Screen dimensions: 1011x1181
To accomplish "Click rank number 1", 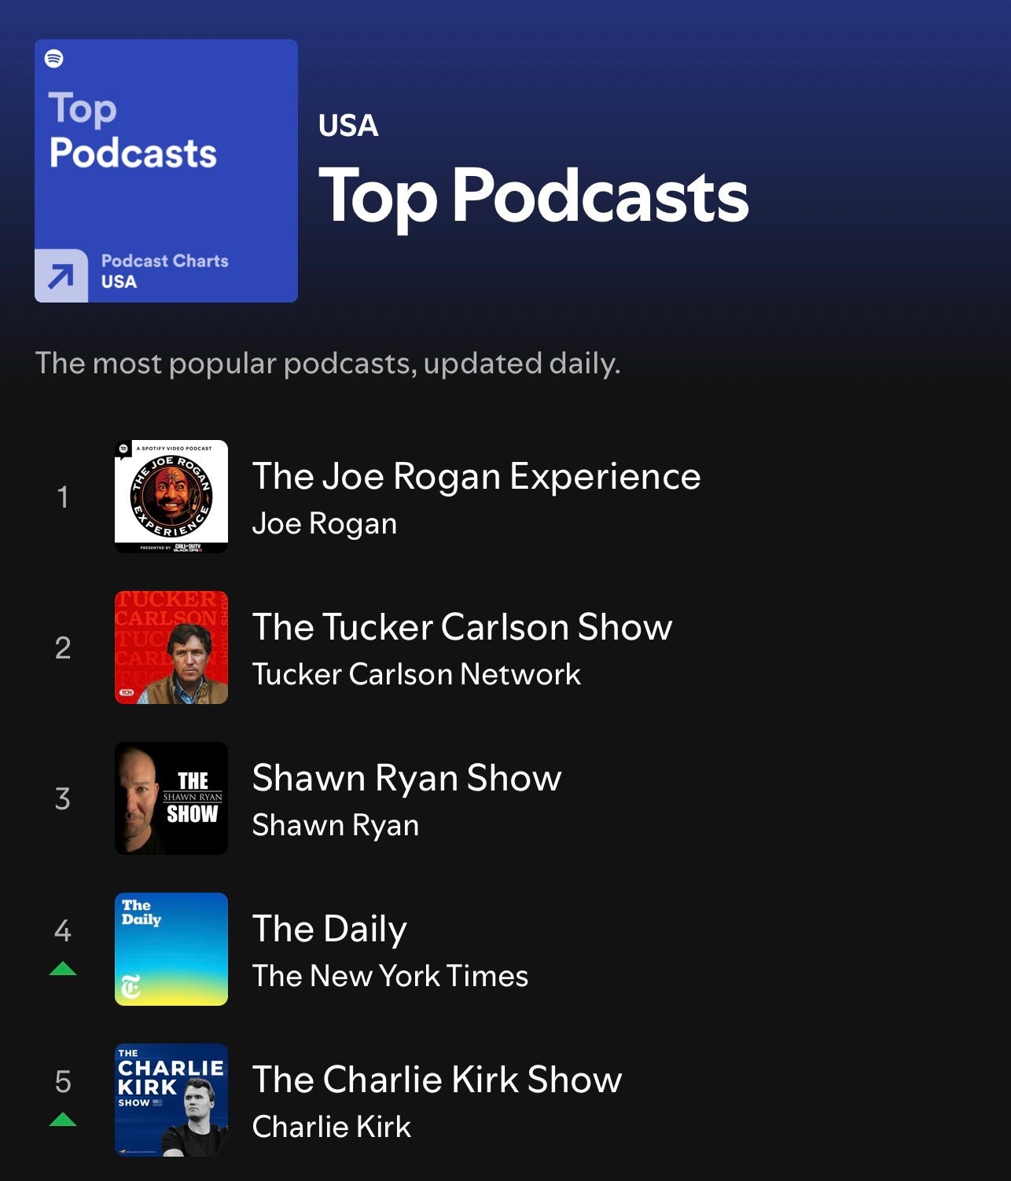I will pos(63,497).
